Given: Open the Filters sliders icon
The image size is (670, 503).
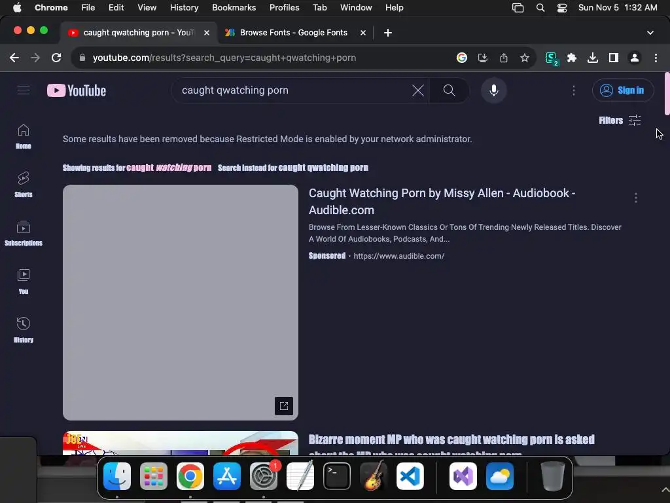Looking at the screenshot, I should 635,121.
